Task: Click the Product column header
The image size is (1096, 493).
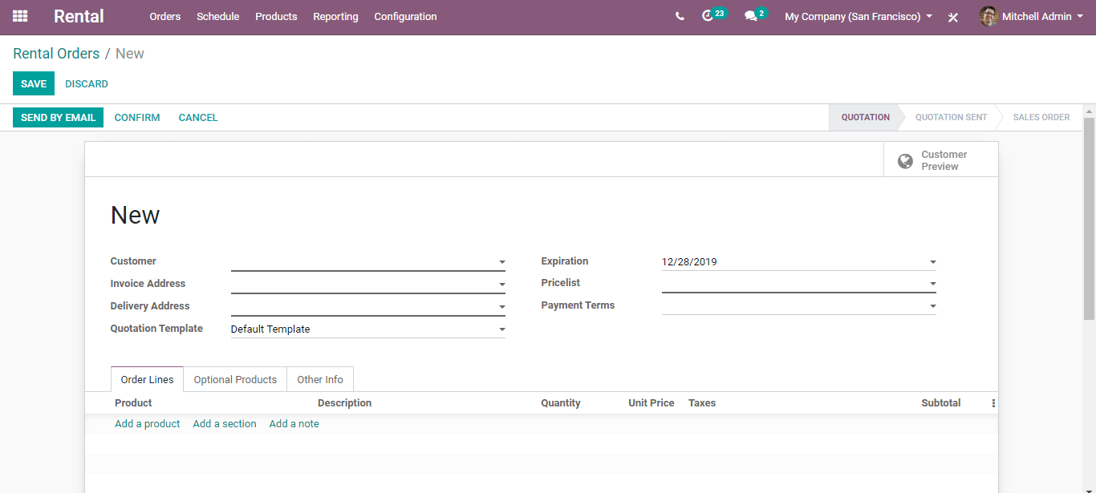Action: (x=133, y=403)
